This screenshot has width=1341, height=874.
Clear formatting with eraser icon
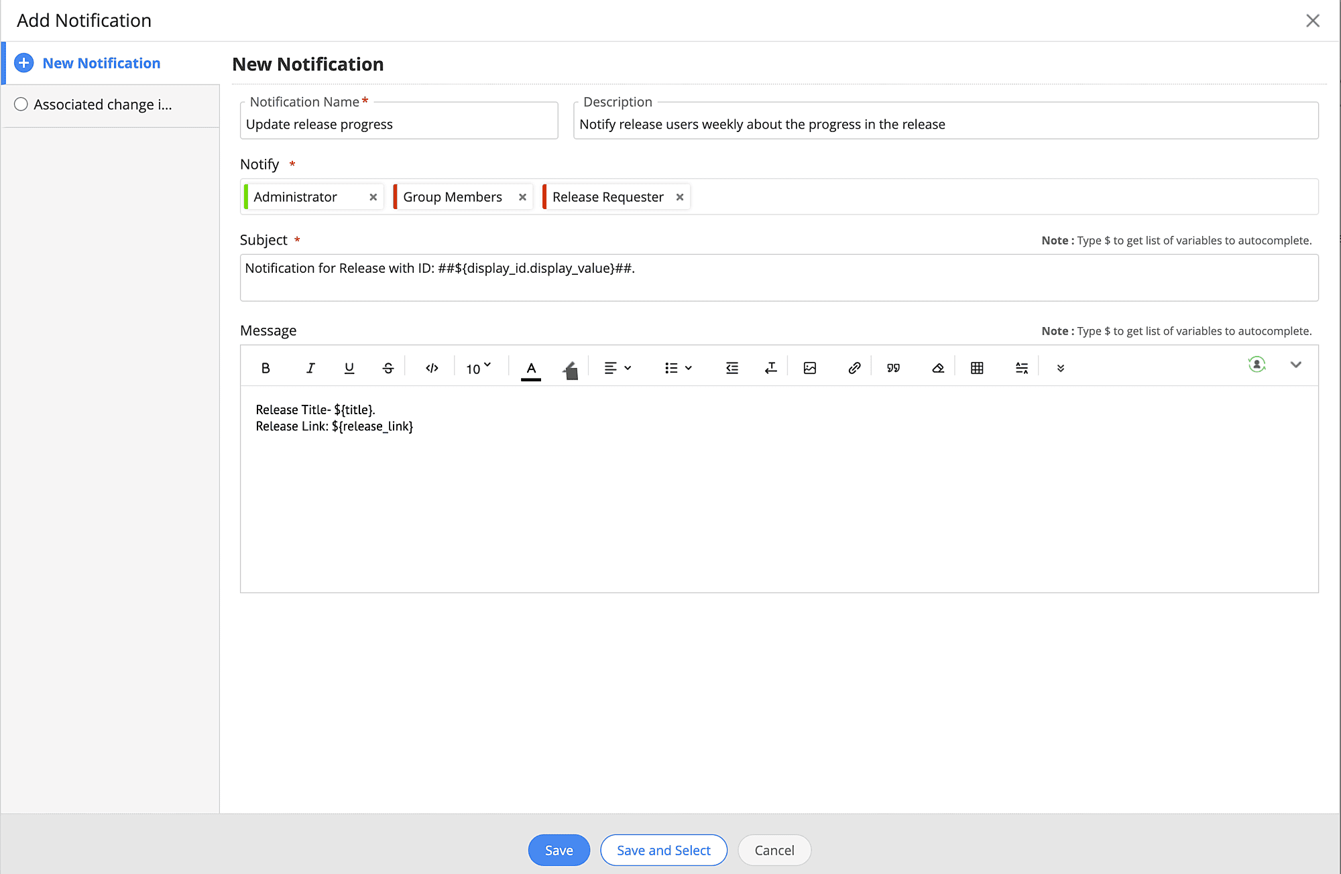938,368
